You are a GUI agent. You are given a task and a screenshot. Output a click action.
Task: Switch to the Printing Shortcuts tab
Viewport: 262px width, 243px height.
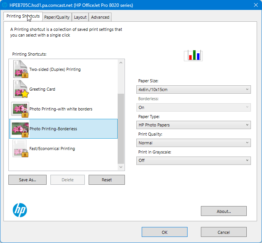pos(23,16)
